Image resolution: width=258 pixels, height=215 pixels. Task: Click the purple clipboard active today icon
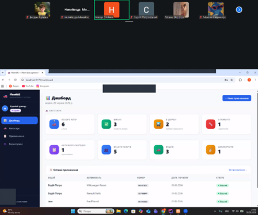(x=54, y=150)
